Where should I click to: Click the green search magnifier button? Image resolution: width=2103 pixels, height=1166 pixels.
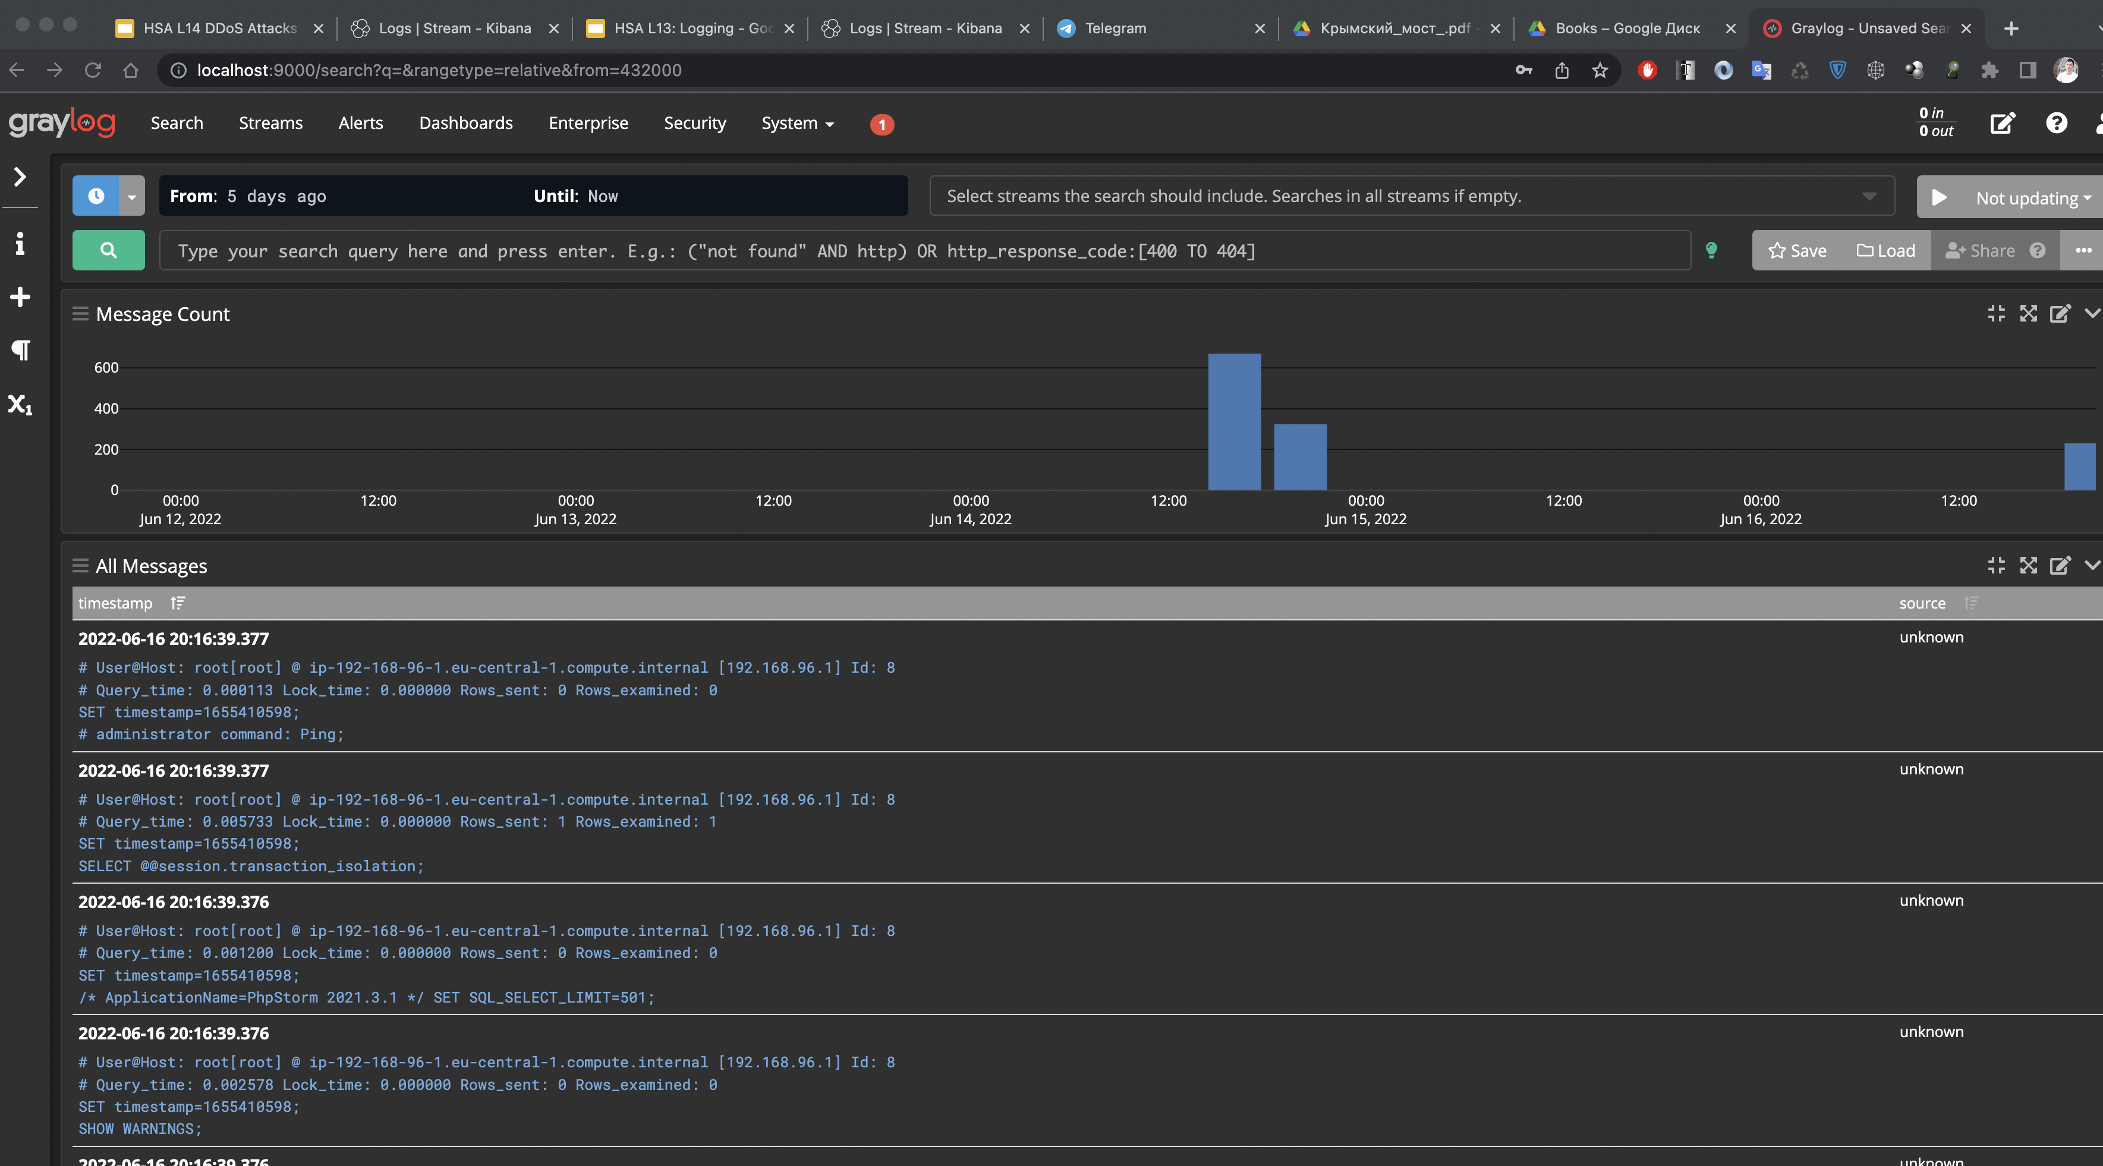[108, 251]
